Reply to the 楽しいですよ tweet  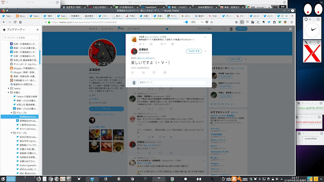point(133,72)
